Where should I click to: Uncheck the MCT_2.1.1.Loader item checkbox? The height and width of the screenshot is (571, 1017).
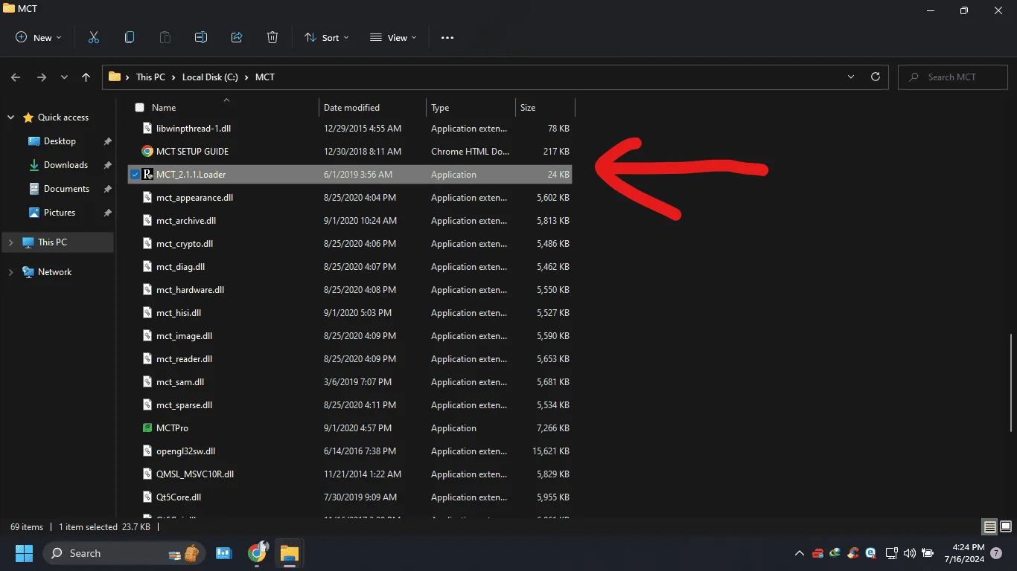tap(135, 174)
